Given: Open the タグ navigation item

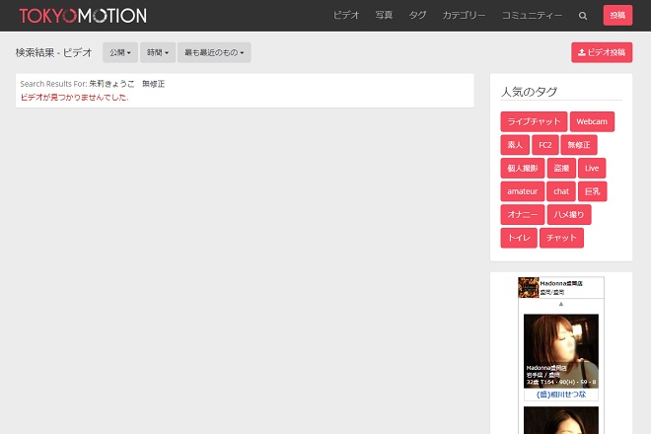Looking at the screenshot, I should 418,16.
